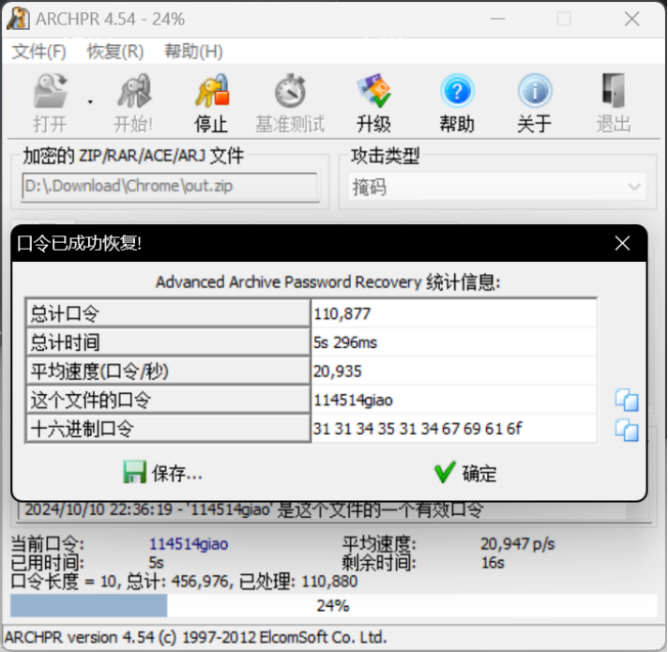Open the Help (帮助) menu in menu bar
This screenshot has height=652, width=668.
pos(193,52)
